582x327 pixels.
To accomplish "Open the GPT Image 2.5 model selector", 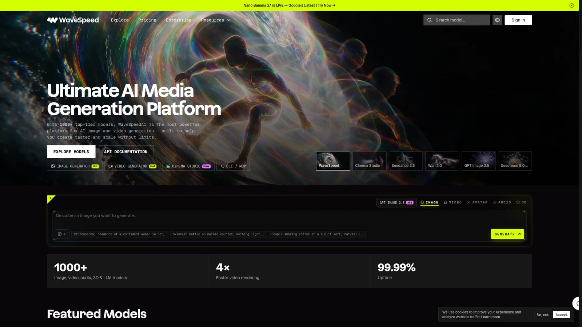I will coord(396,203).
